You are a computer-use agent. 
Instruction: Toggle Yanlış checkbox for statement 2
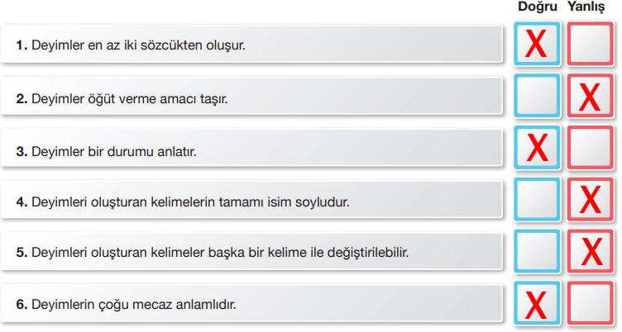click(x=590, y=97)
